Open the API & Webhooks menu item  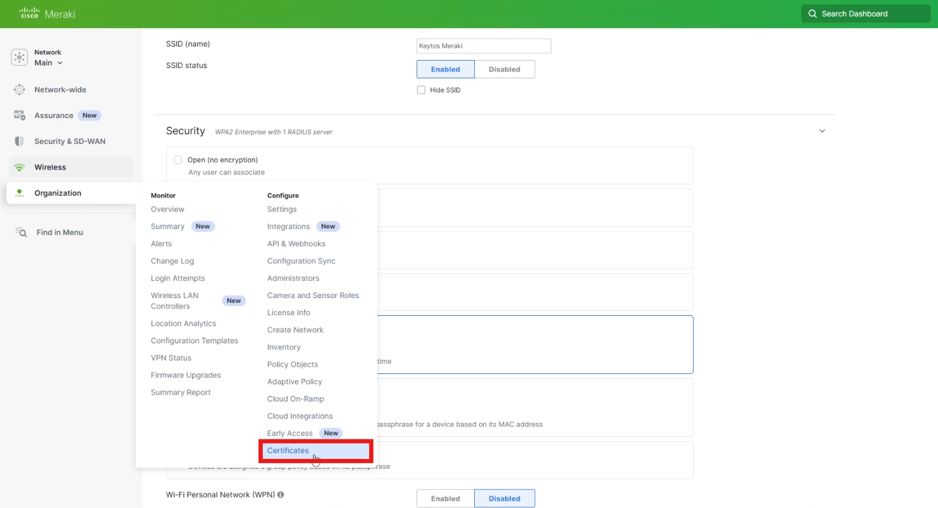click(296, 244)
